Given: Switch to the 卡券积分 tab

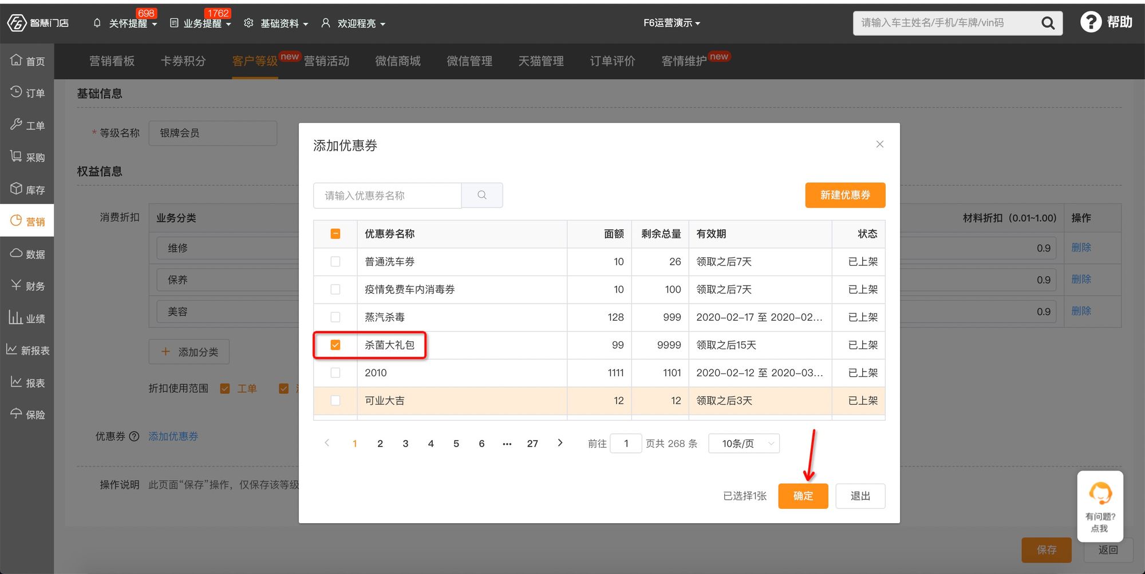Looking at the screenshot, I should click(x=183, y=61).
